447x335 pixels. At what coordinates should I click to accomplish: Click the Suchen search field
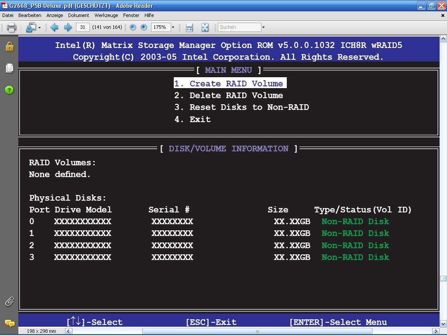pyautogui.click(x=240, y=27)
